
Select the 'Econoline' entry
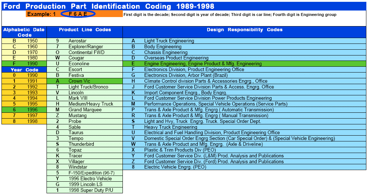(85, 63)
